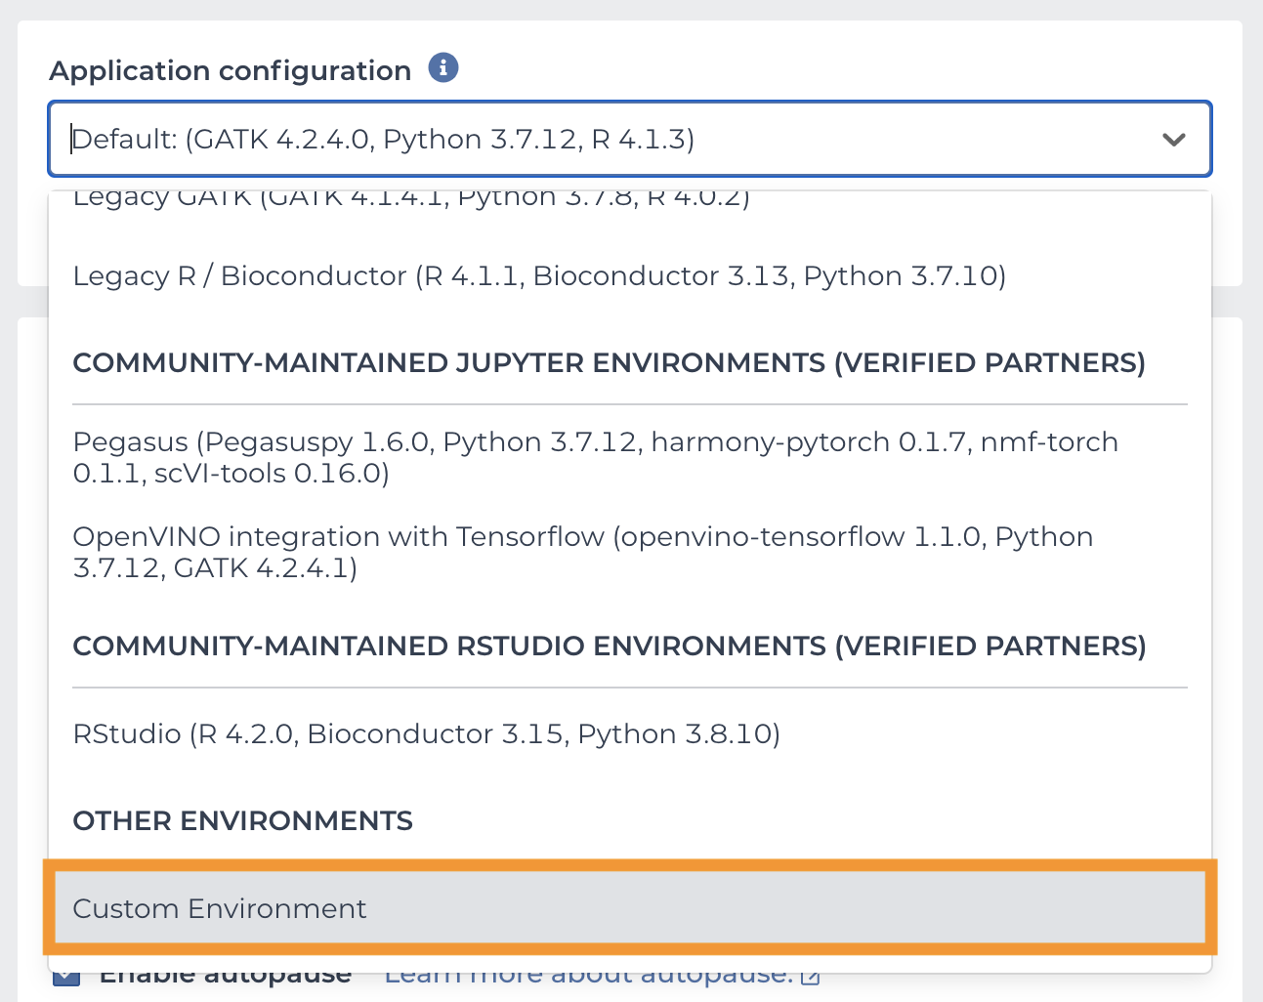This screenshot has height=1002, width=1263.
Task: Select Custom Environment option
Action: [x=630, y=908]
